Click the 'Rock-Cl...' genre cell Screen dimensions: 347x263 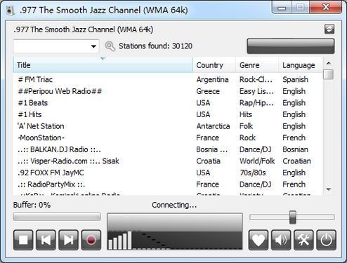point(256,79)
